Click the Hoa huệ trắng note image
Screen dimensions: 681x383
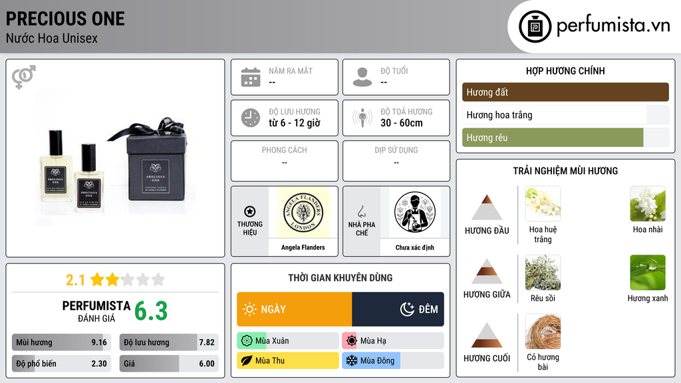click(543, 203)
